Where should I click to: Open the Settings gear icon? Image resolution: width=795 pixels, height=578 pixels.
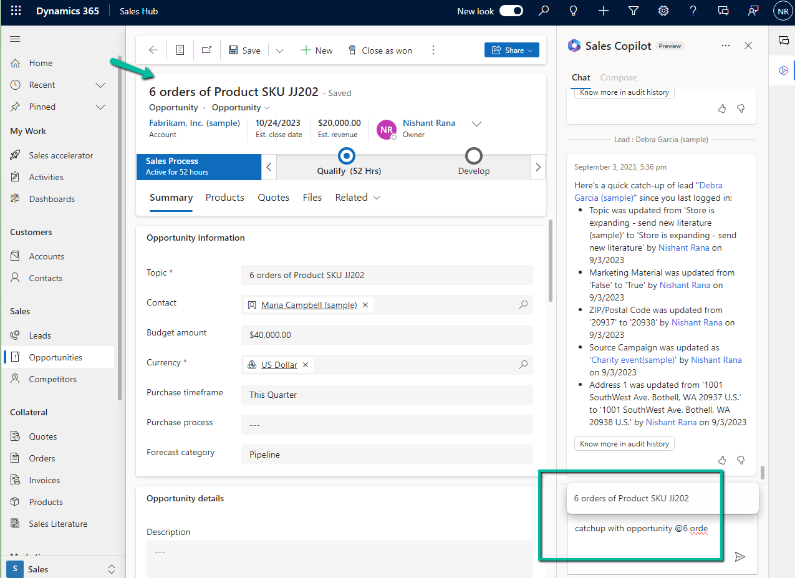click(x=663, y=11)
